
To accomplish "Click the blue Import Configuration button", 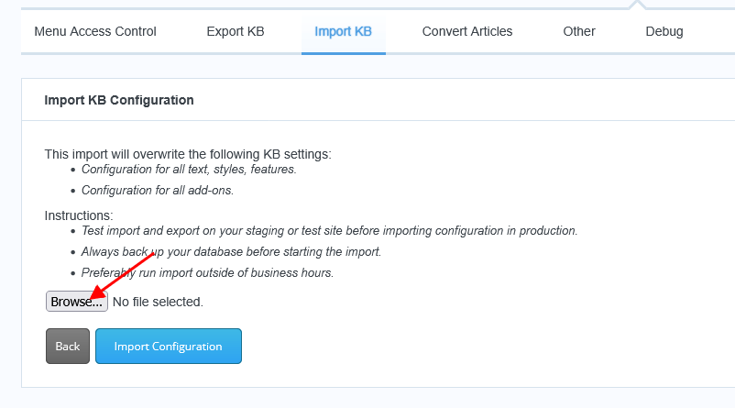I will pyautogui.click(x=169, y=346).
